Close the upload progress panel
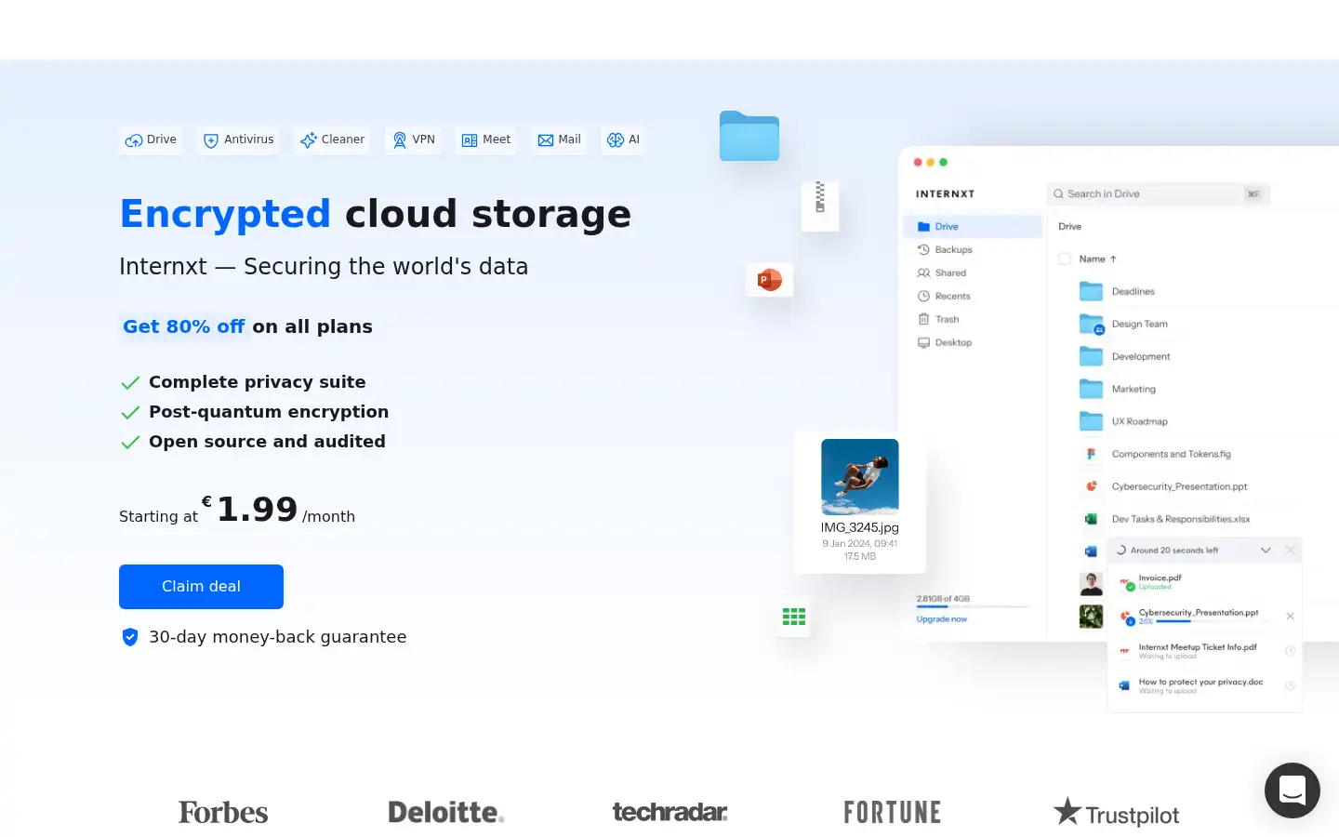Image resolution: width=1339 pixels, height=837 pixels. tap(1290, 551)
